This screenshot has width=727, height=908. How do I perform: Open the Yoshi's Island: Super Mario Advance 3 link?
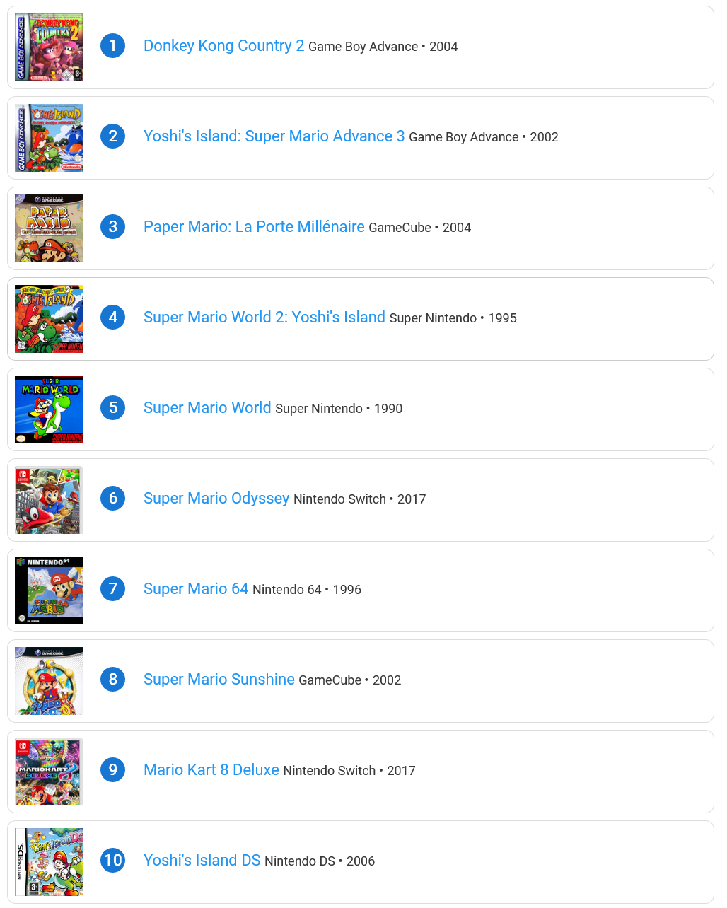(x=274, y=136)
